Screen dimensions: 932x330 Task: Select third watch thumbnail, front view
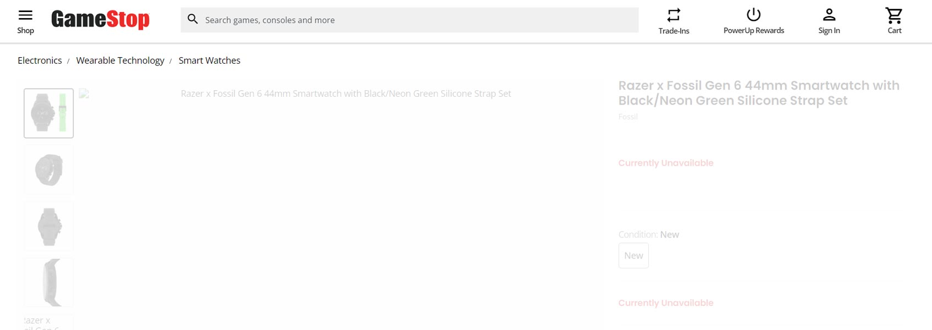tap(48, 226)
